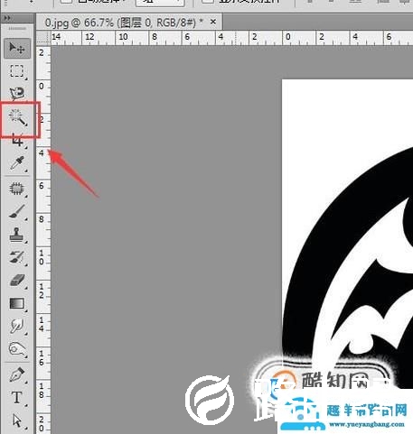Choose the Smudge finger tool
Screen dimensions: 413x434
(x=17, y=326)
